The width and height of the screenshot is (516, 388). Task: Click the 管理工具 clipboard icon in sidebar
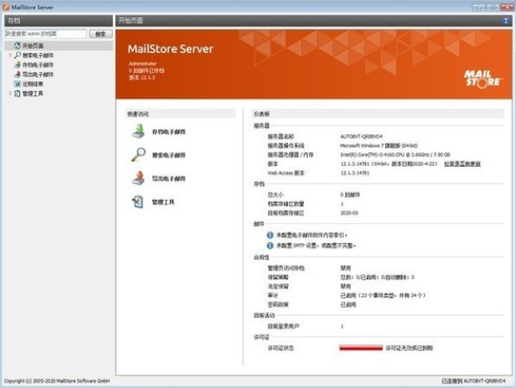click(x=17, y=94)
